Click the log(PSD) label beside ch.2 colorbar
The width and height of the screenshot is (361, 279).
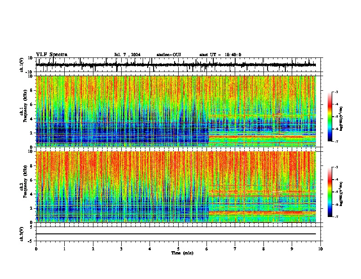(341, 193)
